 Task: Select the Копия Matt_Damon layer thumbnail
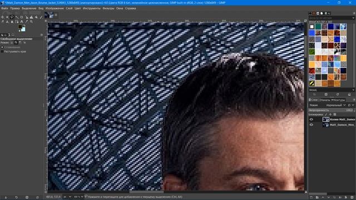pos(325,119)
